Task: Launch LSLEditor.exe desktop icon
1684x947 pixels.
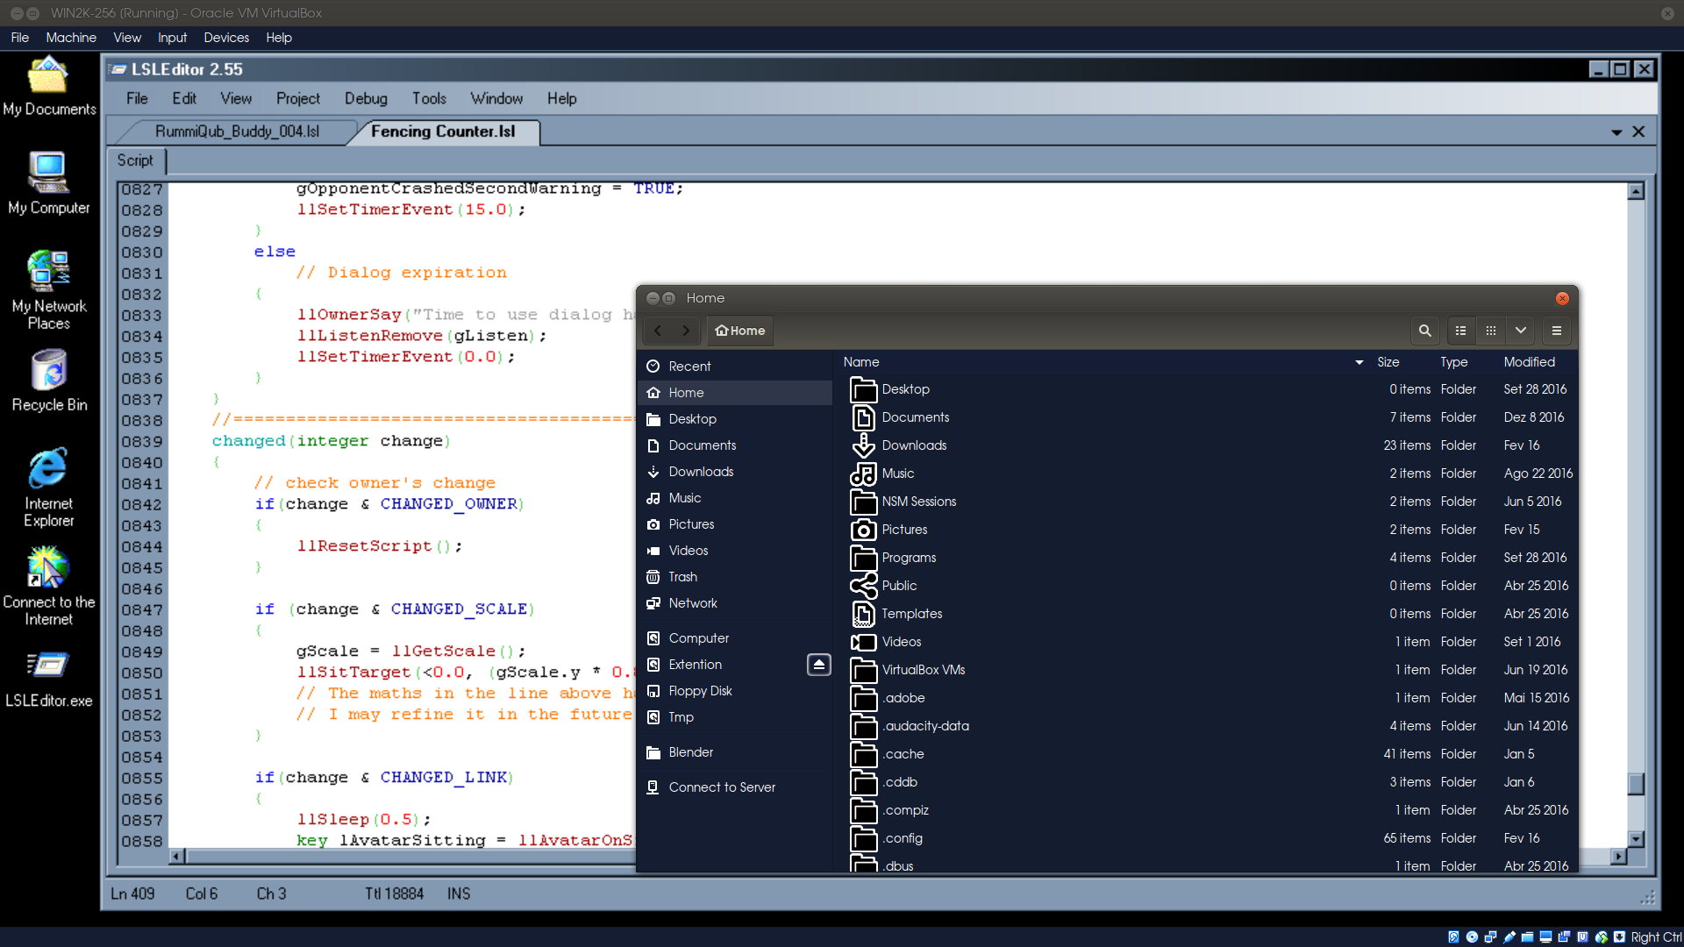Action: click(48, 680)
